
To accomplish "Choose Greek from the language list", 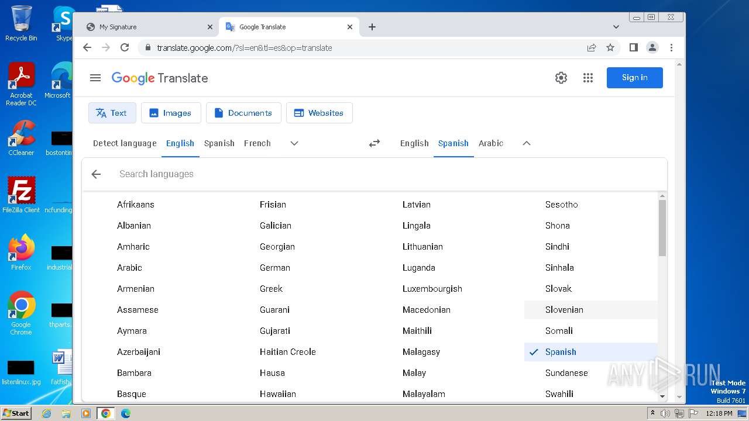I will pyautogui.click(x=271, y=289).
